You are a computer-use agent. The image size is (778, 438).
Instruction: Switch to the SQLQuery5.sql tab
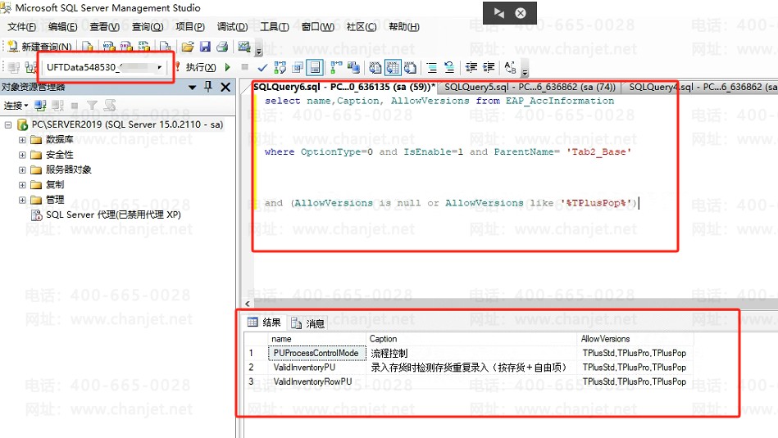[x=530, y=88]
